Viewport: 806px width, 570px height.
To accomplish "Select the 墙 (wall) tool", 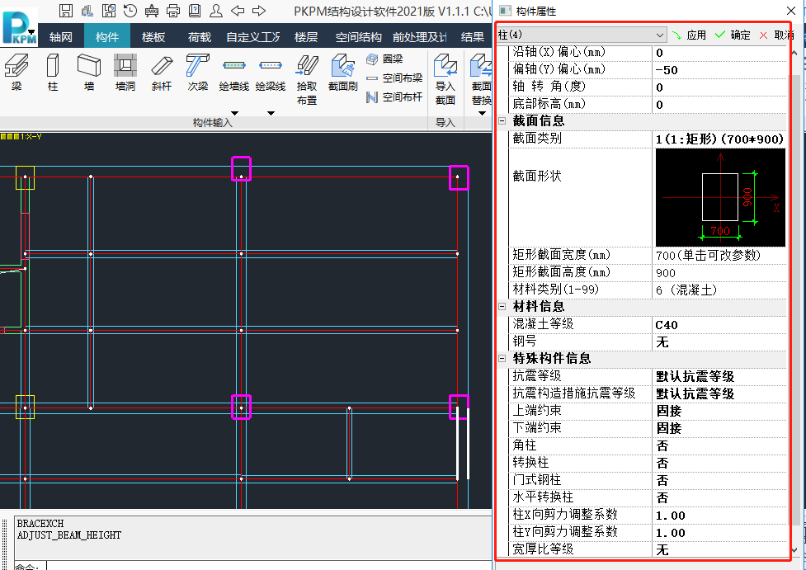I will tap(89, 73).
